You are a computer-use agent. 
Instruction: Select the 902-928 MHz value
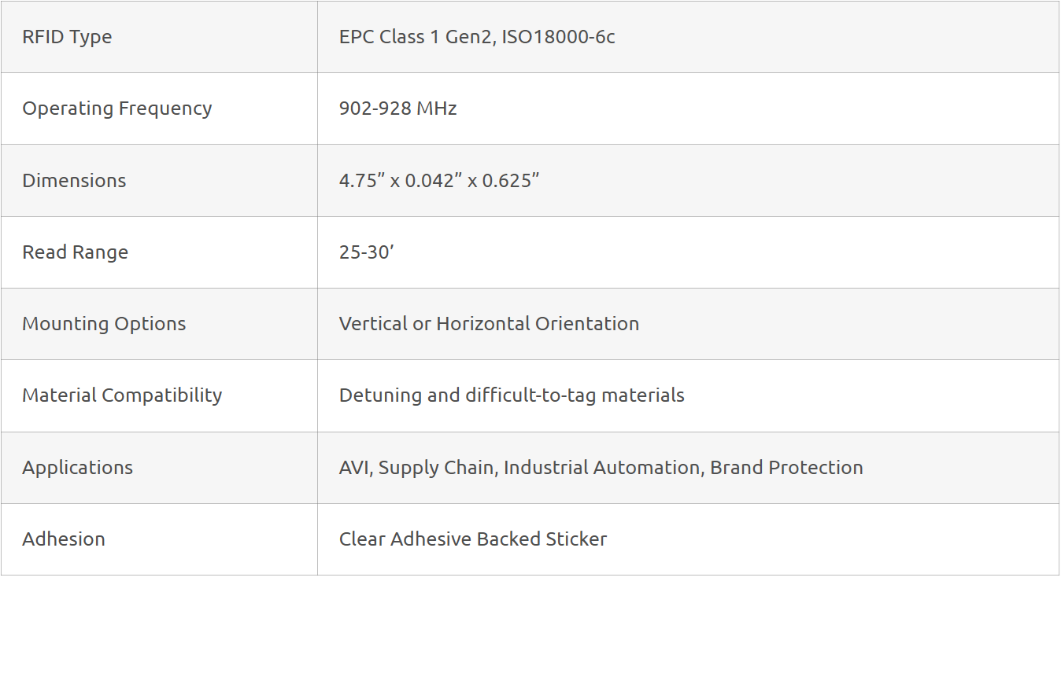[397, 108]
